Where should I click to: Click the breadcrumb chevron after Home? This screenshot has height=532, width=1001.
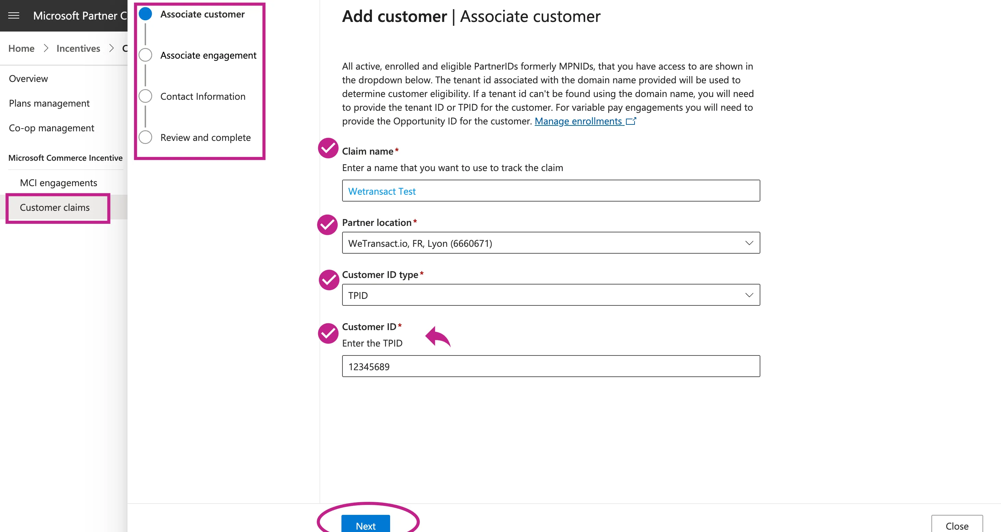[x=46, y=48]
